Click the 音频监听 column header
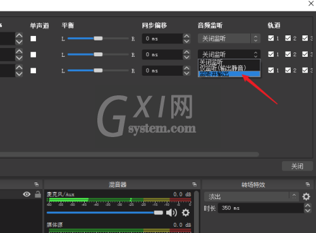 click(210, 25)
